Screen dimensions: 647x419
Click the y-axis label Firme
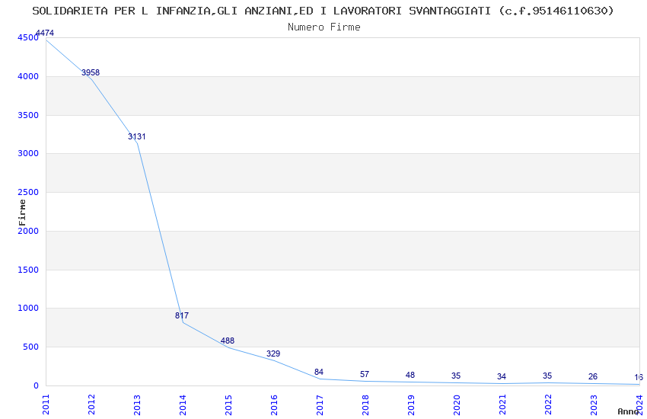pos(22,213)
